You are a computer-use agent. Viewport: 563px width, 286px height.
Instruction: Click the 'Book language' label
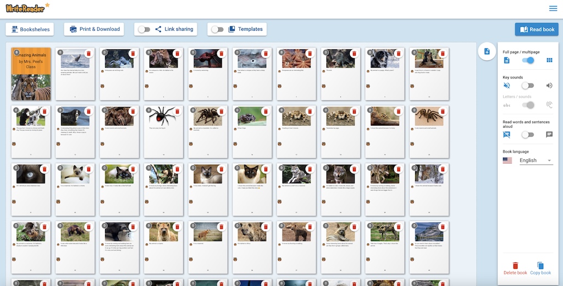pos(516,152)
